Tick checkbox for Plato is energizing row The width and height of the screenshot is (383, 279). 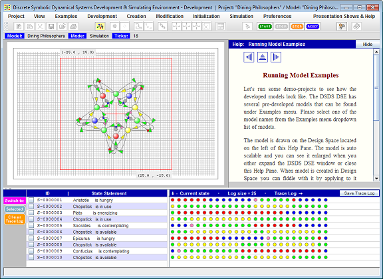[x=31, y=213]
